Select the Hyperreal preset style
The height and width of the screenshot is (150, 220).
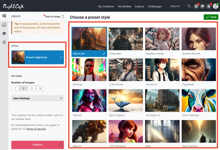199,72
